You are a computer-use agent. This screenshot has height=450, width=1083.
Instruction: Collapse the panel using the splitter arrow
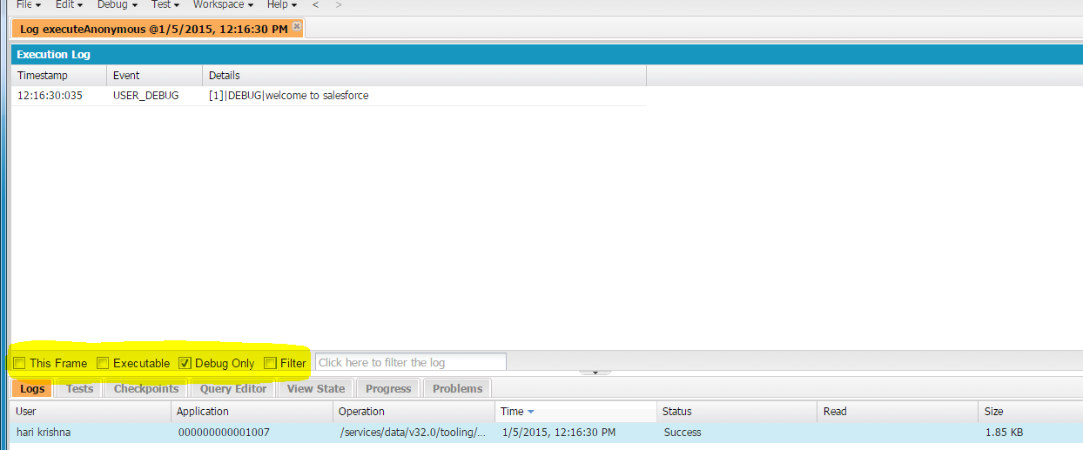pos(595,373)
